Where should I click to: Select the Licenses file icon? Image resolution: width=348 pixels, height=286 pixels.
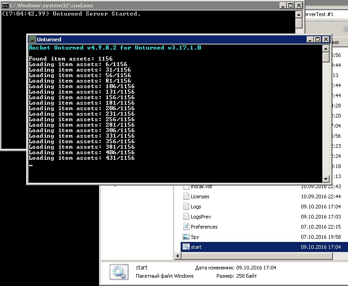186,196
